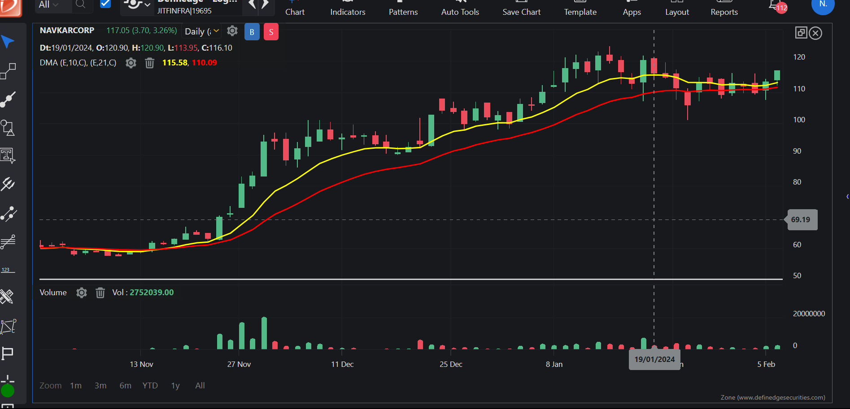The width and height of the screenshot is (850, 409).
Task: Select the arrow cursor tool
Action: 8,42
